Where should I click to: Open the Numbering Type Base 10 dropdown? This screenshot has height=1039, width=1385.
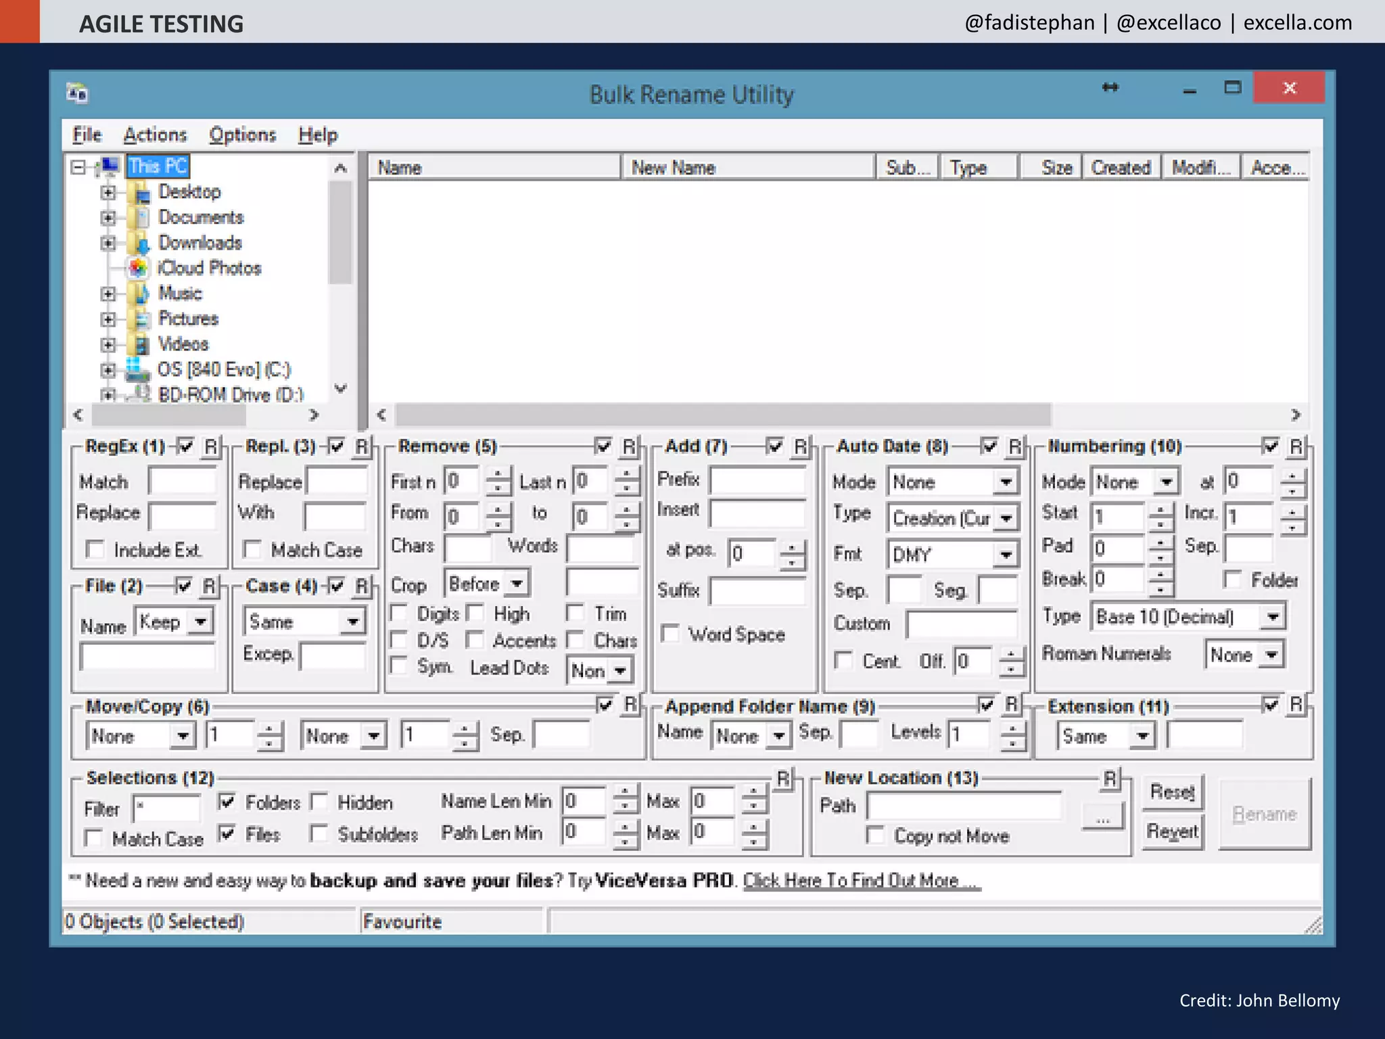(x=1273, y=617)
